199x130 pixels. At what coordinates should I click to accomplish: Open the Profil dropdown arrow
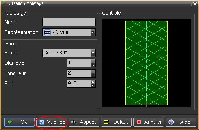click(93, 53)
